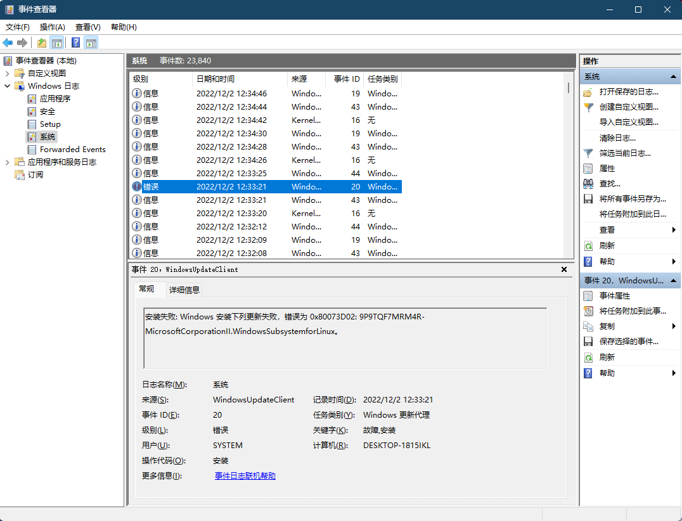This screenshot has width=682, height=521.
Task: Open 查找 to search events
Action: pos(608,183)
